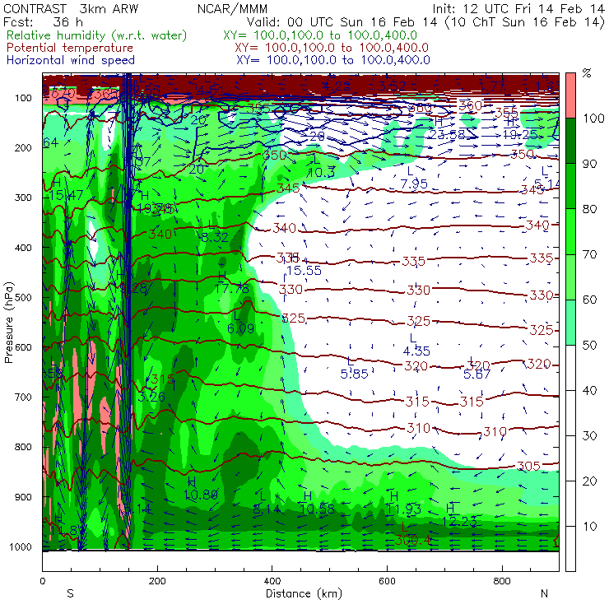Click the 500 hPa pressure tick label
This screenshot has height=609, width=609.
click(x=23, y=298)
